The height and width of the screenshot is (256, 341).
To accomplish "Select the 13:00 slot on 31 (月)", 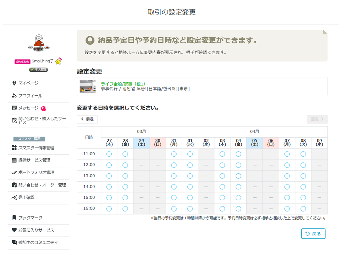I will (174, 176).
